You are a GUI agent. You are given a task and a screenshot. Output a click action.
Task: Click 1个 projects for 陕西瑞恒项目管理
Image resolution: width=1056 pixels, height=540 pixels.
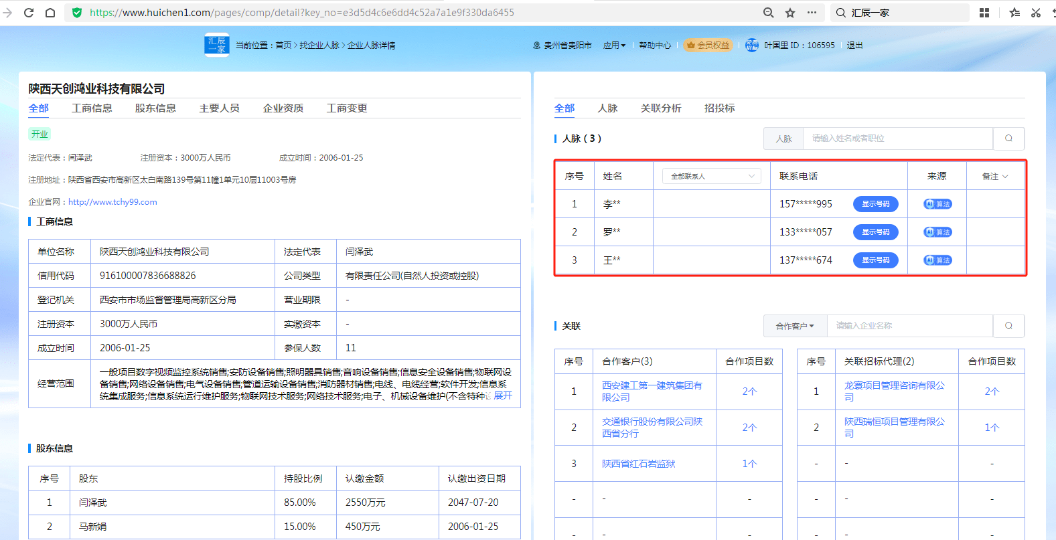point(992,428)
